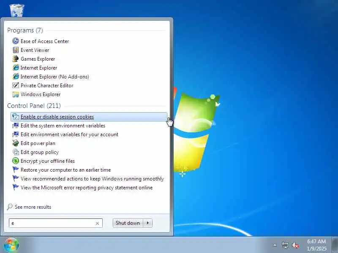Open View recommended actions to keep Windows running smoothly
Screen dimensions: 338x253
click(x=92, y=178)
